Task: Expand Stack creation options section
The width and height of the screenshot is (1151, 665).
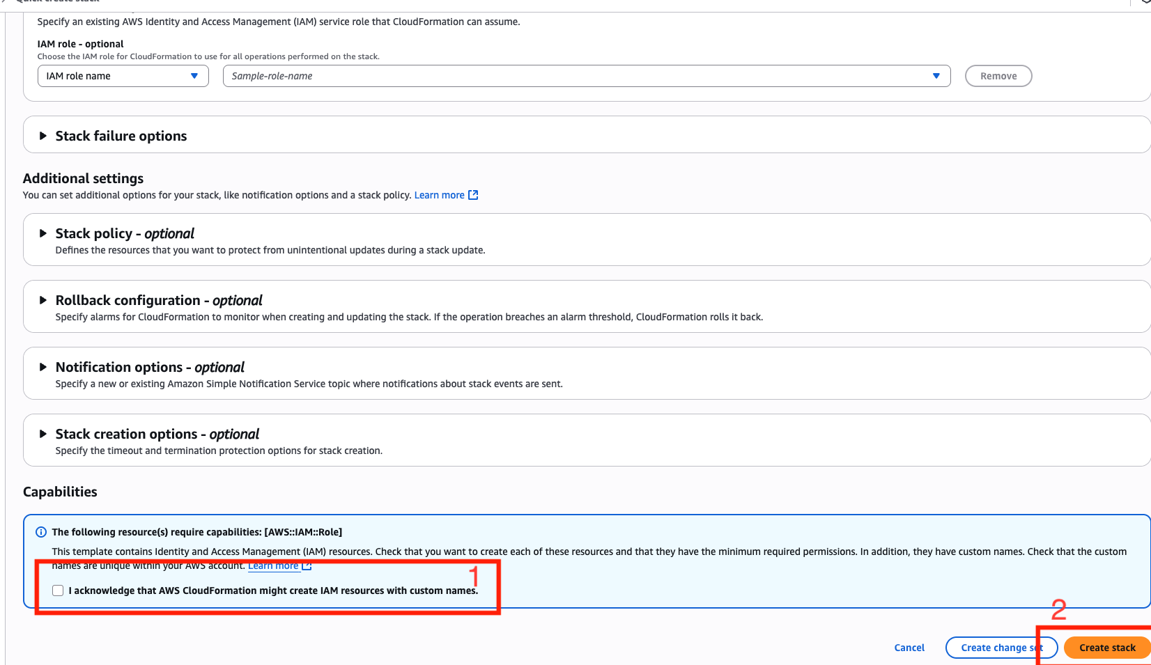Action: point(43,434)
